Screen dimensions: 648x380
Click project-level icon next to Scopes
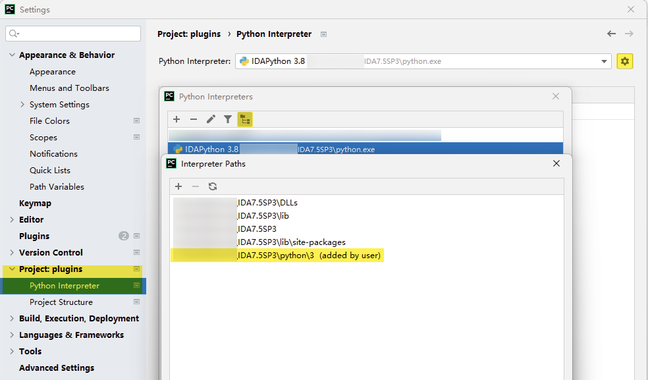pyautogui.click(x=136, y=137)
